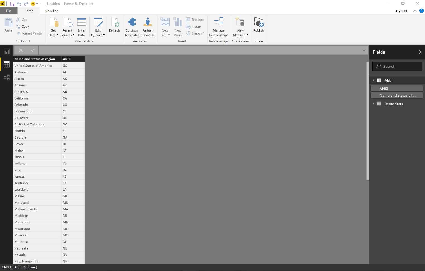Click the Image insert button

pyautogui.click(x=193, y=26)
